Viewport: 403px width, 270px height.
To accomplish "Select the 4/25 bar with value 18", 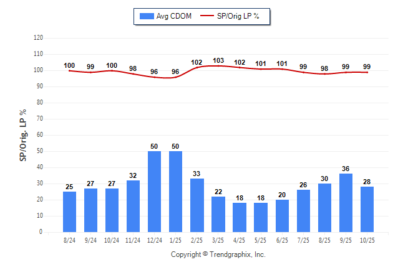I will 240,218.
